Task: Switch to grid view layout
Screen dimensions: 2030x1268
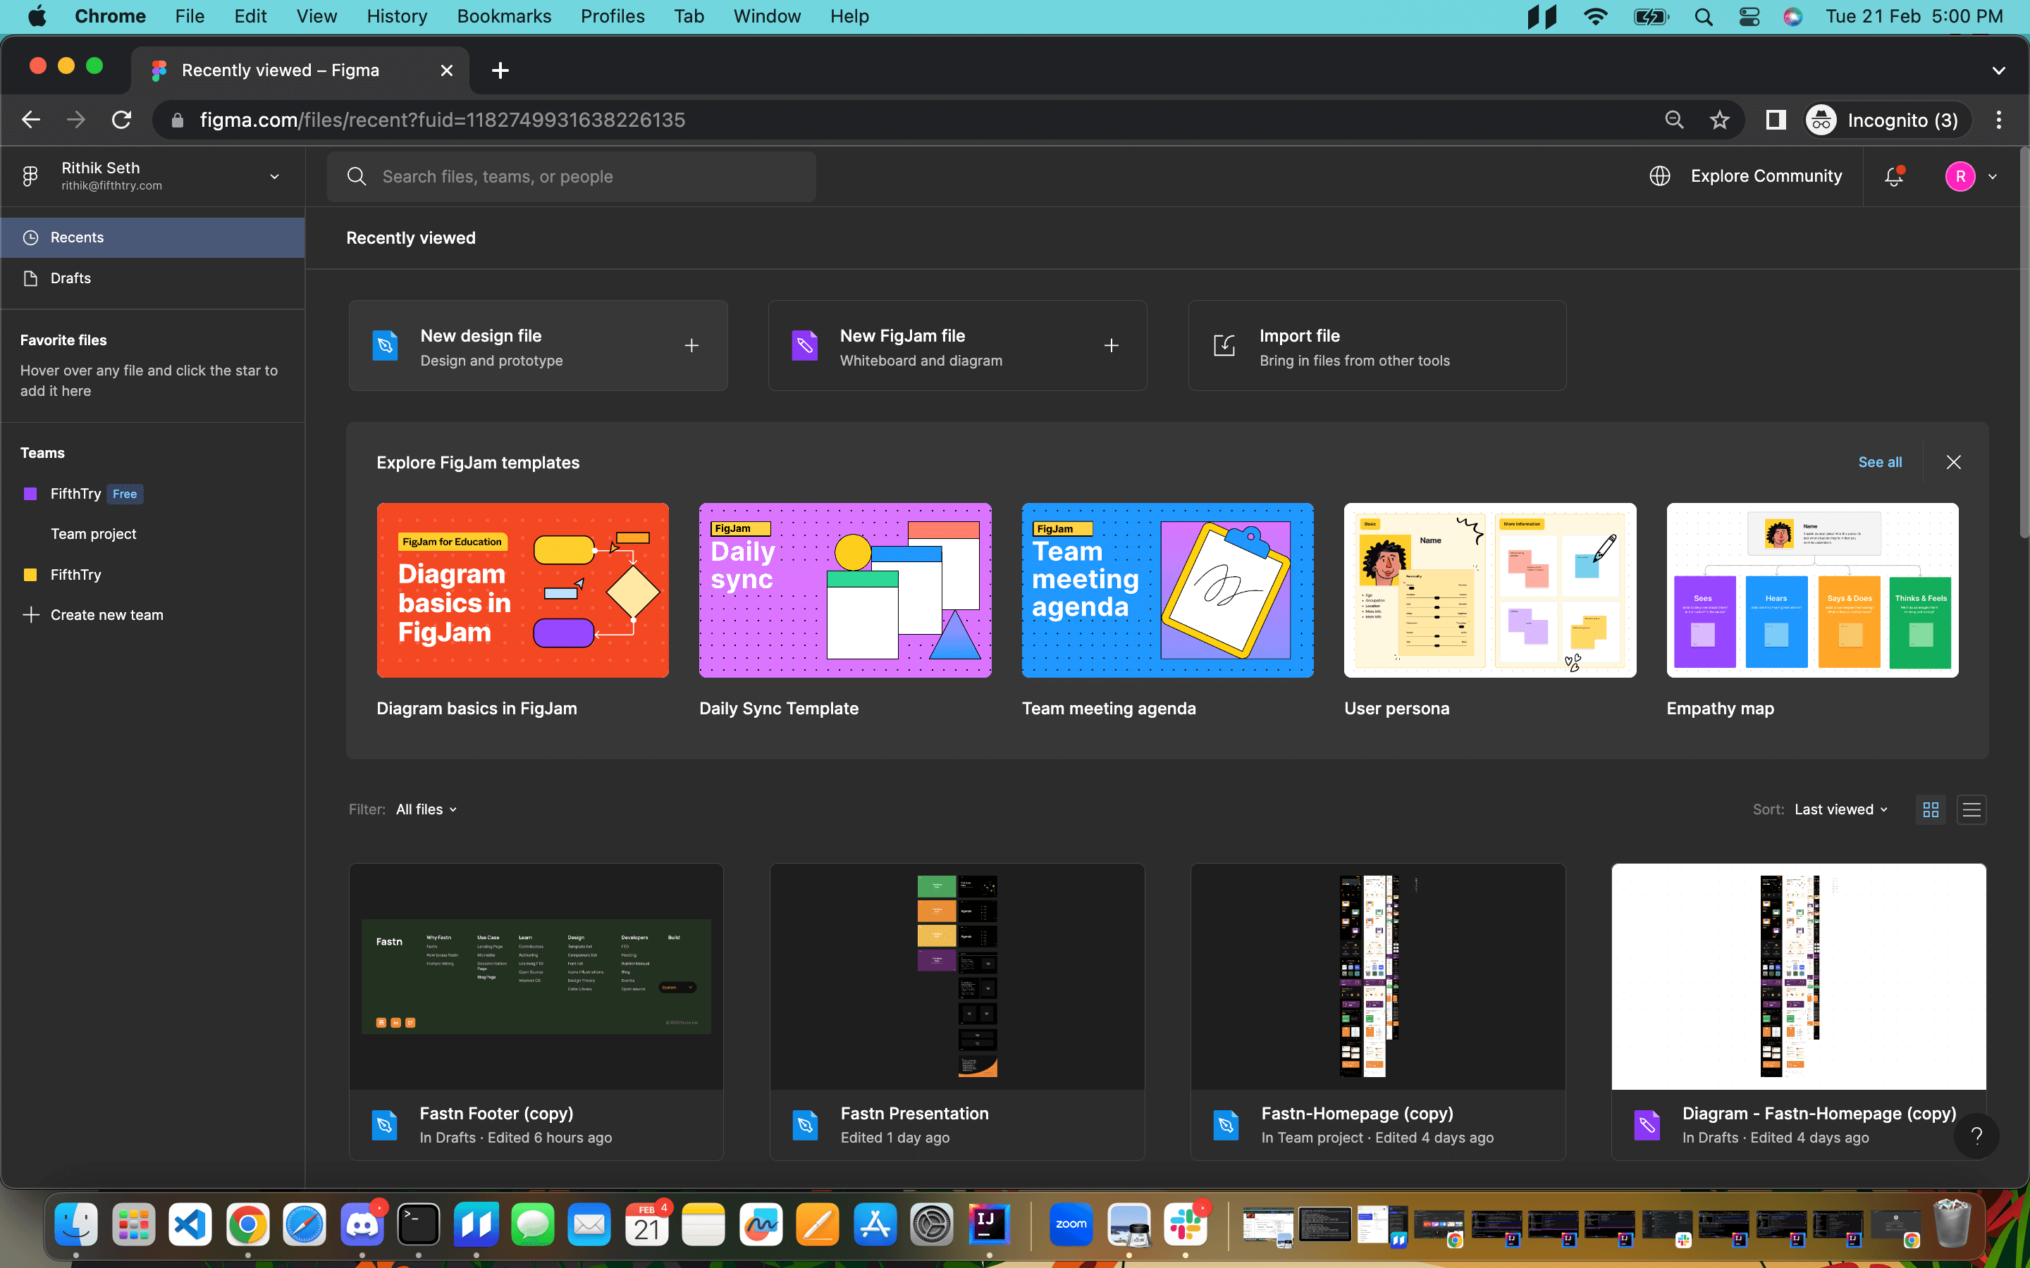Action: click(x=1931, y=809)
